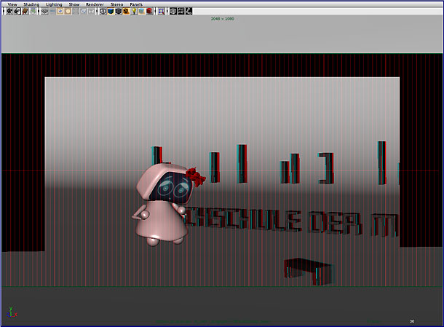The height and width of the screenshot is (327, 444).
Task: Click the camera Bookmarks icon
Action: (x=25, y=12)
